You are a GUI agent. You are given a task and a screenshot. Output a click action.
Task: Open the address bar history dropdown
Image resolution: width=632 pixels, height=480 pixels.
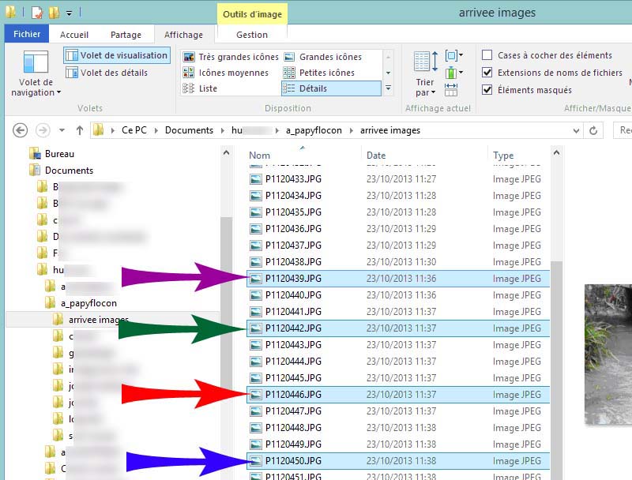pyautogui.click(x=576, y=130)
